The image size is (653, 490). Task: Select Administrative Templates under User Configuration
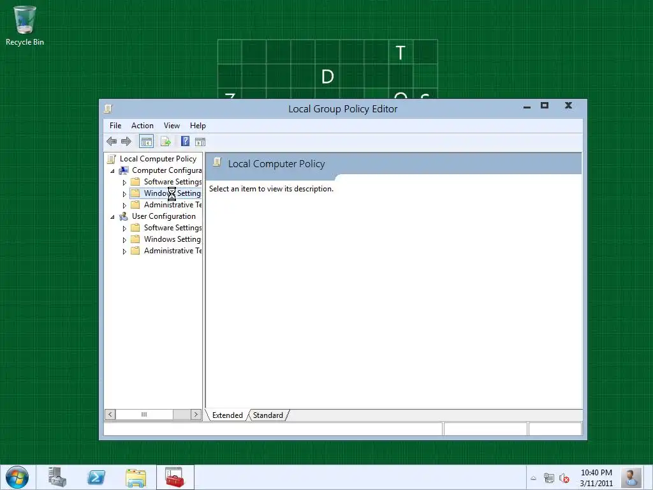[172, 250]
